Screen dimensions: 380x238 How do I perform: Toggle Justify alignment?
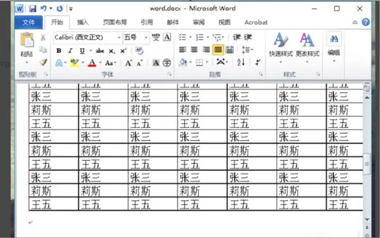[218, 50]
